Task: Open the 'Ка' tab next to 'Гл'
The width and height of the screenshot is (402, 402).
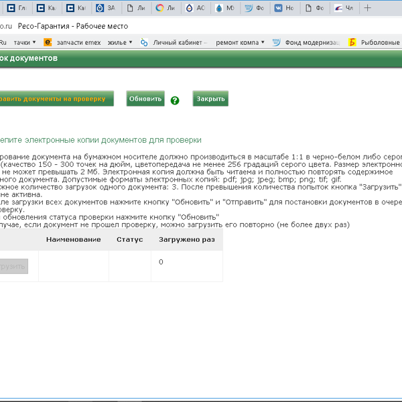Action: [x=47, y=8]
